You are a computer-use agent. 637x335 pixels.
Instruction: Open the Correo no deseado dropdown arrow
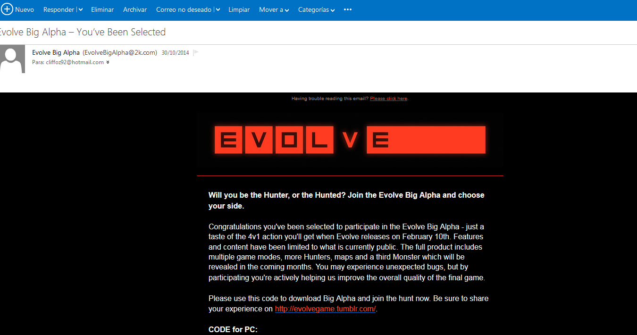coord(218,10)
